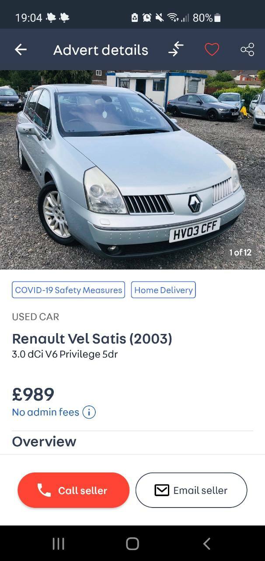Tap the Advert details title

pyautogui.click(x=101, y=50)
